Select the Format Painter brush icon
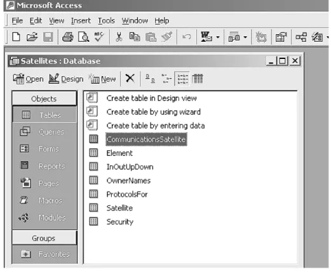Image resolution: width=331 pixels, height=272 pixels. coord(167,37)
